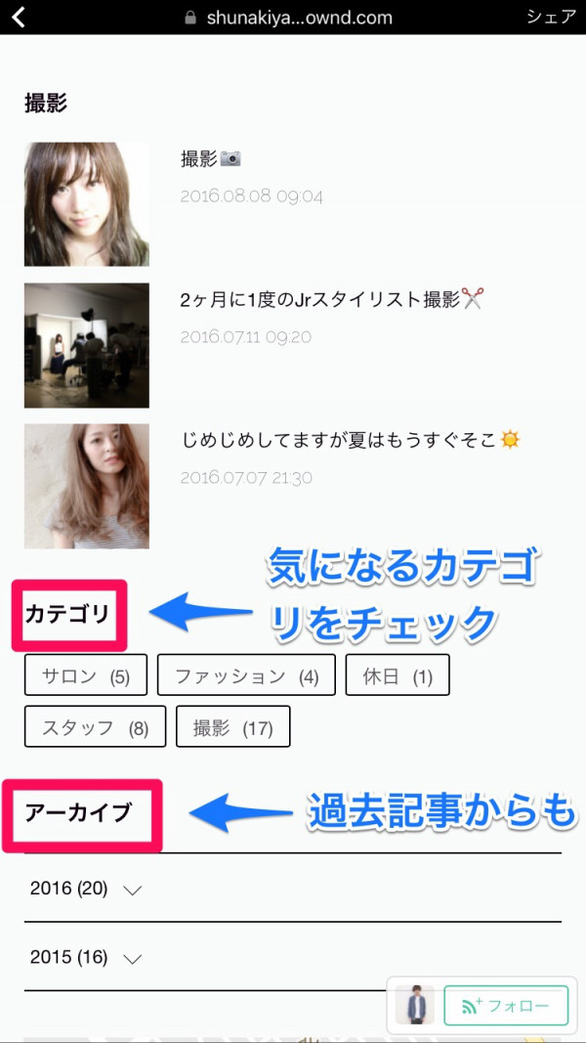The height and width of the screenshot is (1043, 586).
Task: Tap the lock icon in the address bar
Action: point(190,18)
